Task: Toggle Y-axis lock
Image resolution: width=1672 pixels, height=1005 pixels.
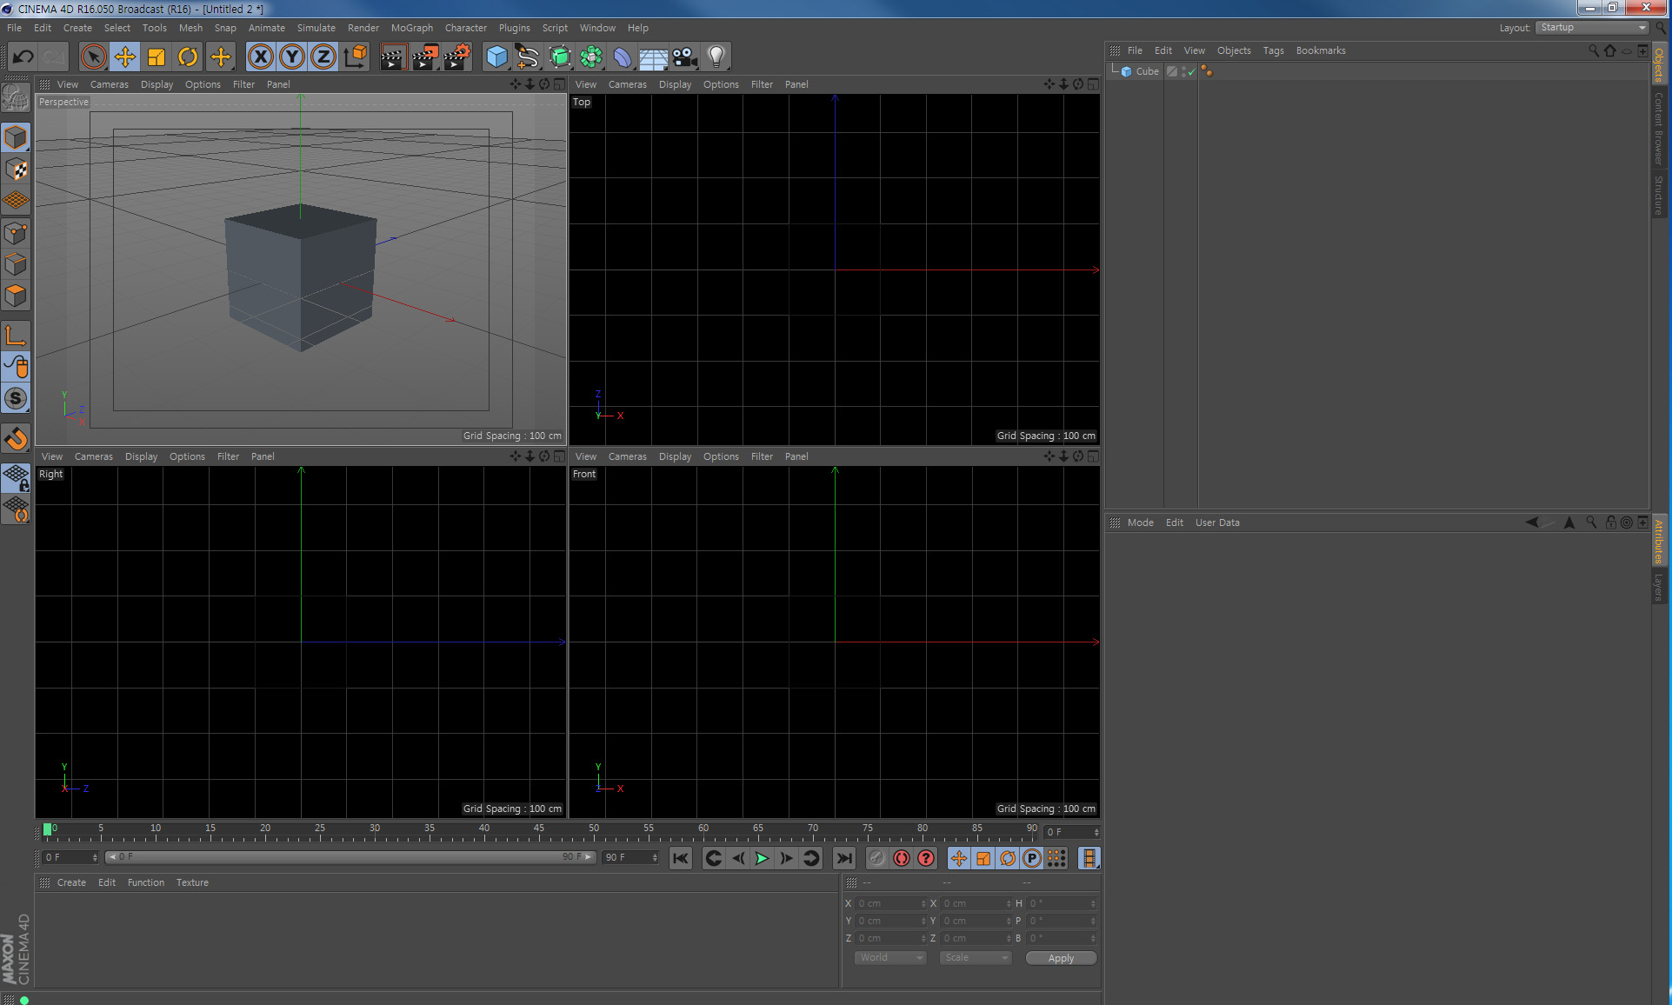Action: (292, 57)
